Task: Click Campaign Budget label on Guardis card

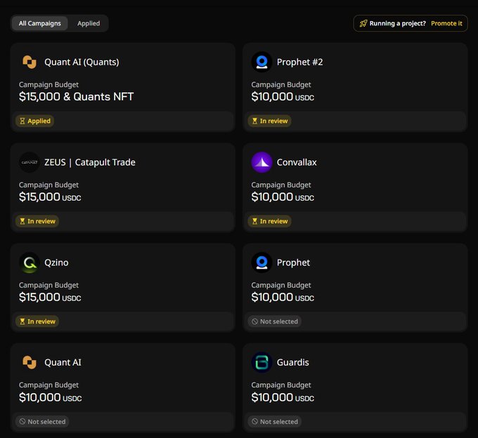Action: (281, 385)
